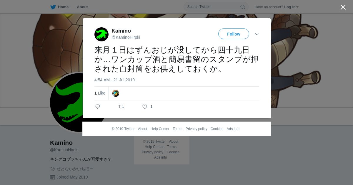353x185 pixels.
Task: Click the search magnifier icon
Action: click(x=243, y=7)
